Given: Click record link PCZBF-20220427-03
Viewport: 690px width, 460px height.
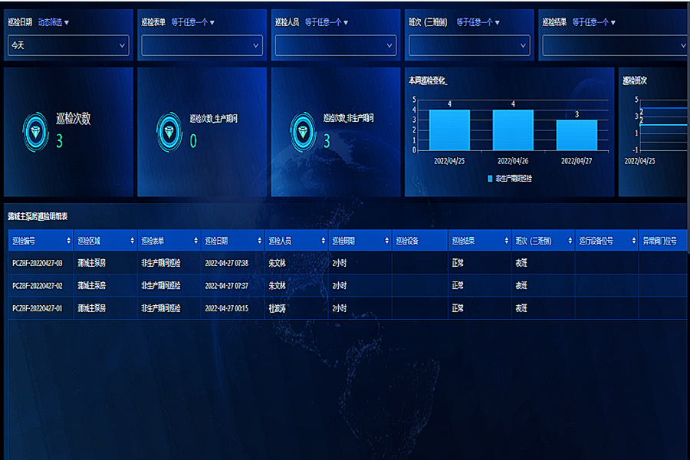Looking at the screenshot, I should point(38,263).
